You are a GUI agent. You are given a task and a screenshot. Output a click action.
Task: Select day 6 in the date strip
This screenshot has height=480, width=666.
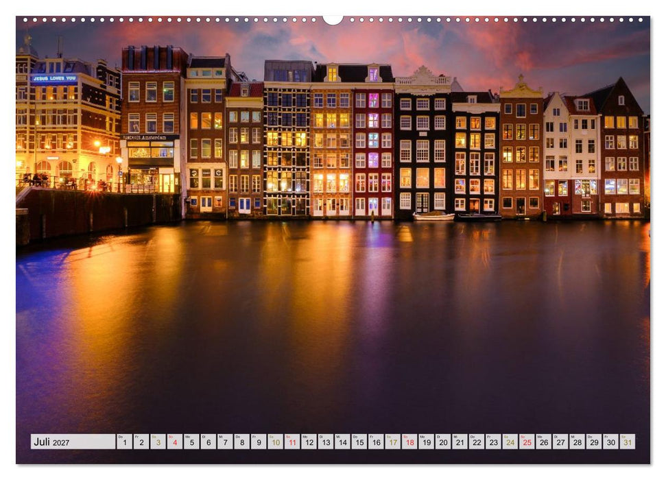208,442
